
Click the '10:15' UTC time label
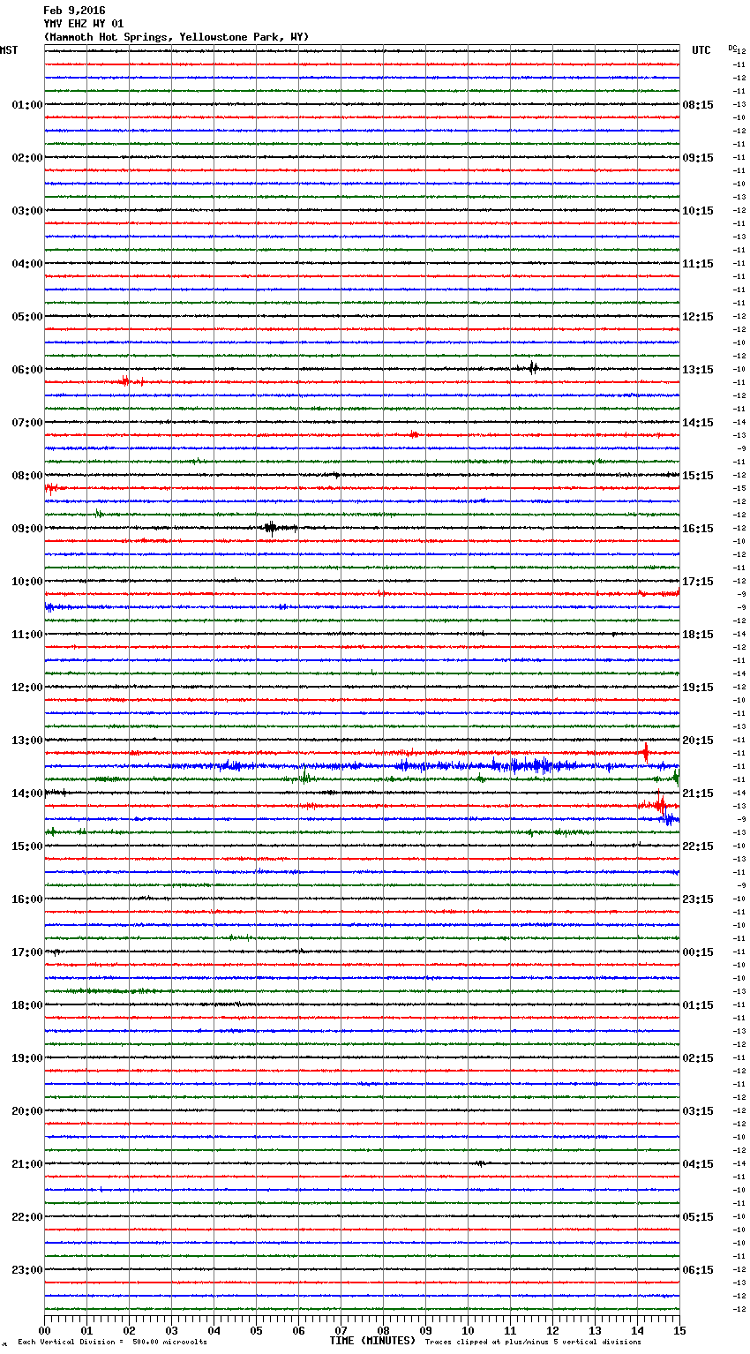[698, 211]
